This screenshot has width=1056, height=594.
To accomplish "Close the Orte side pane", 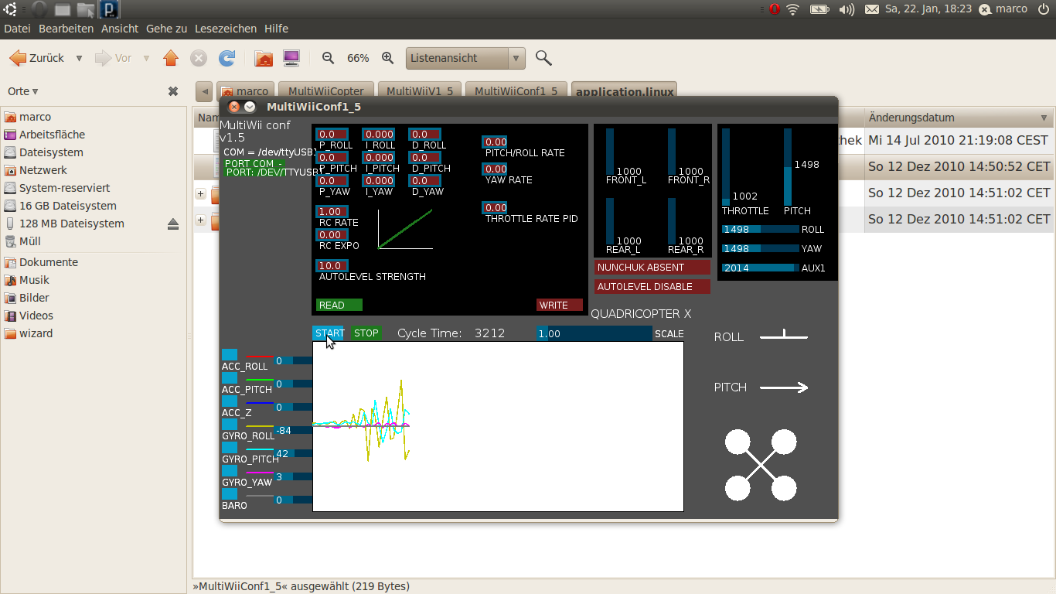I will (173, 91).
